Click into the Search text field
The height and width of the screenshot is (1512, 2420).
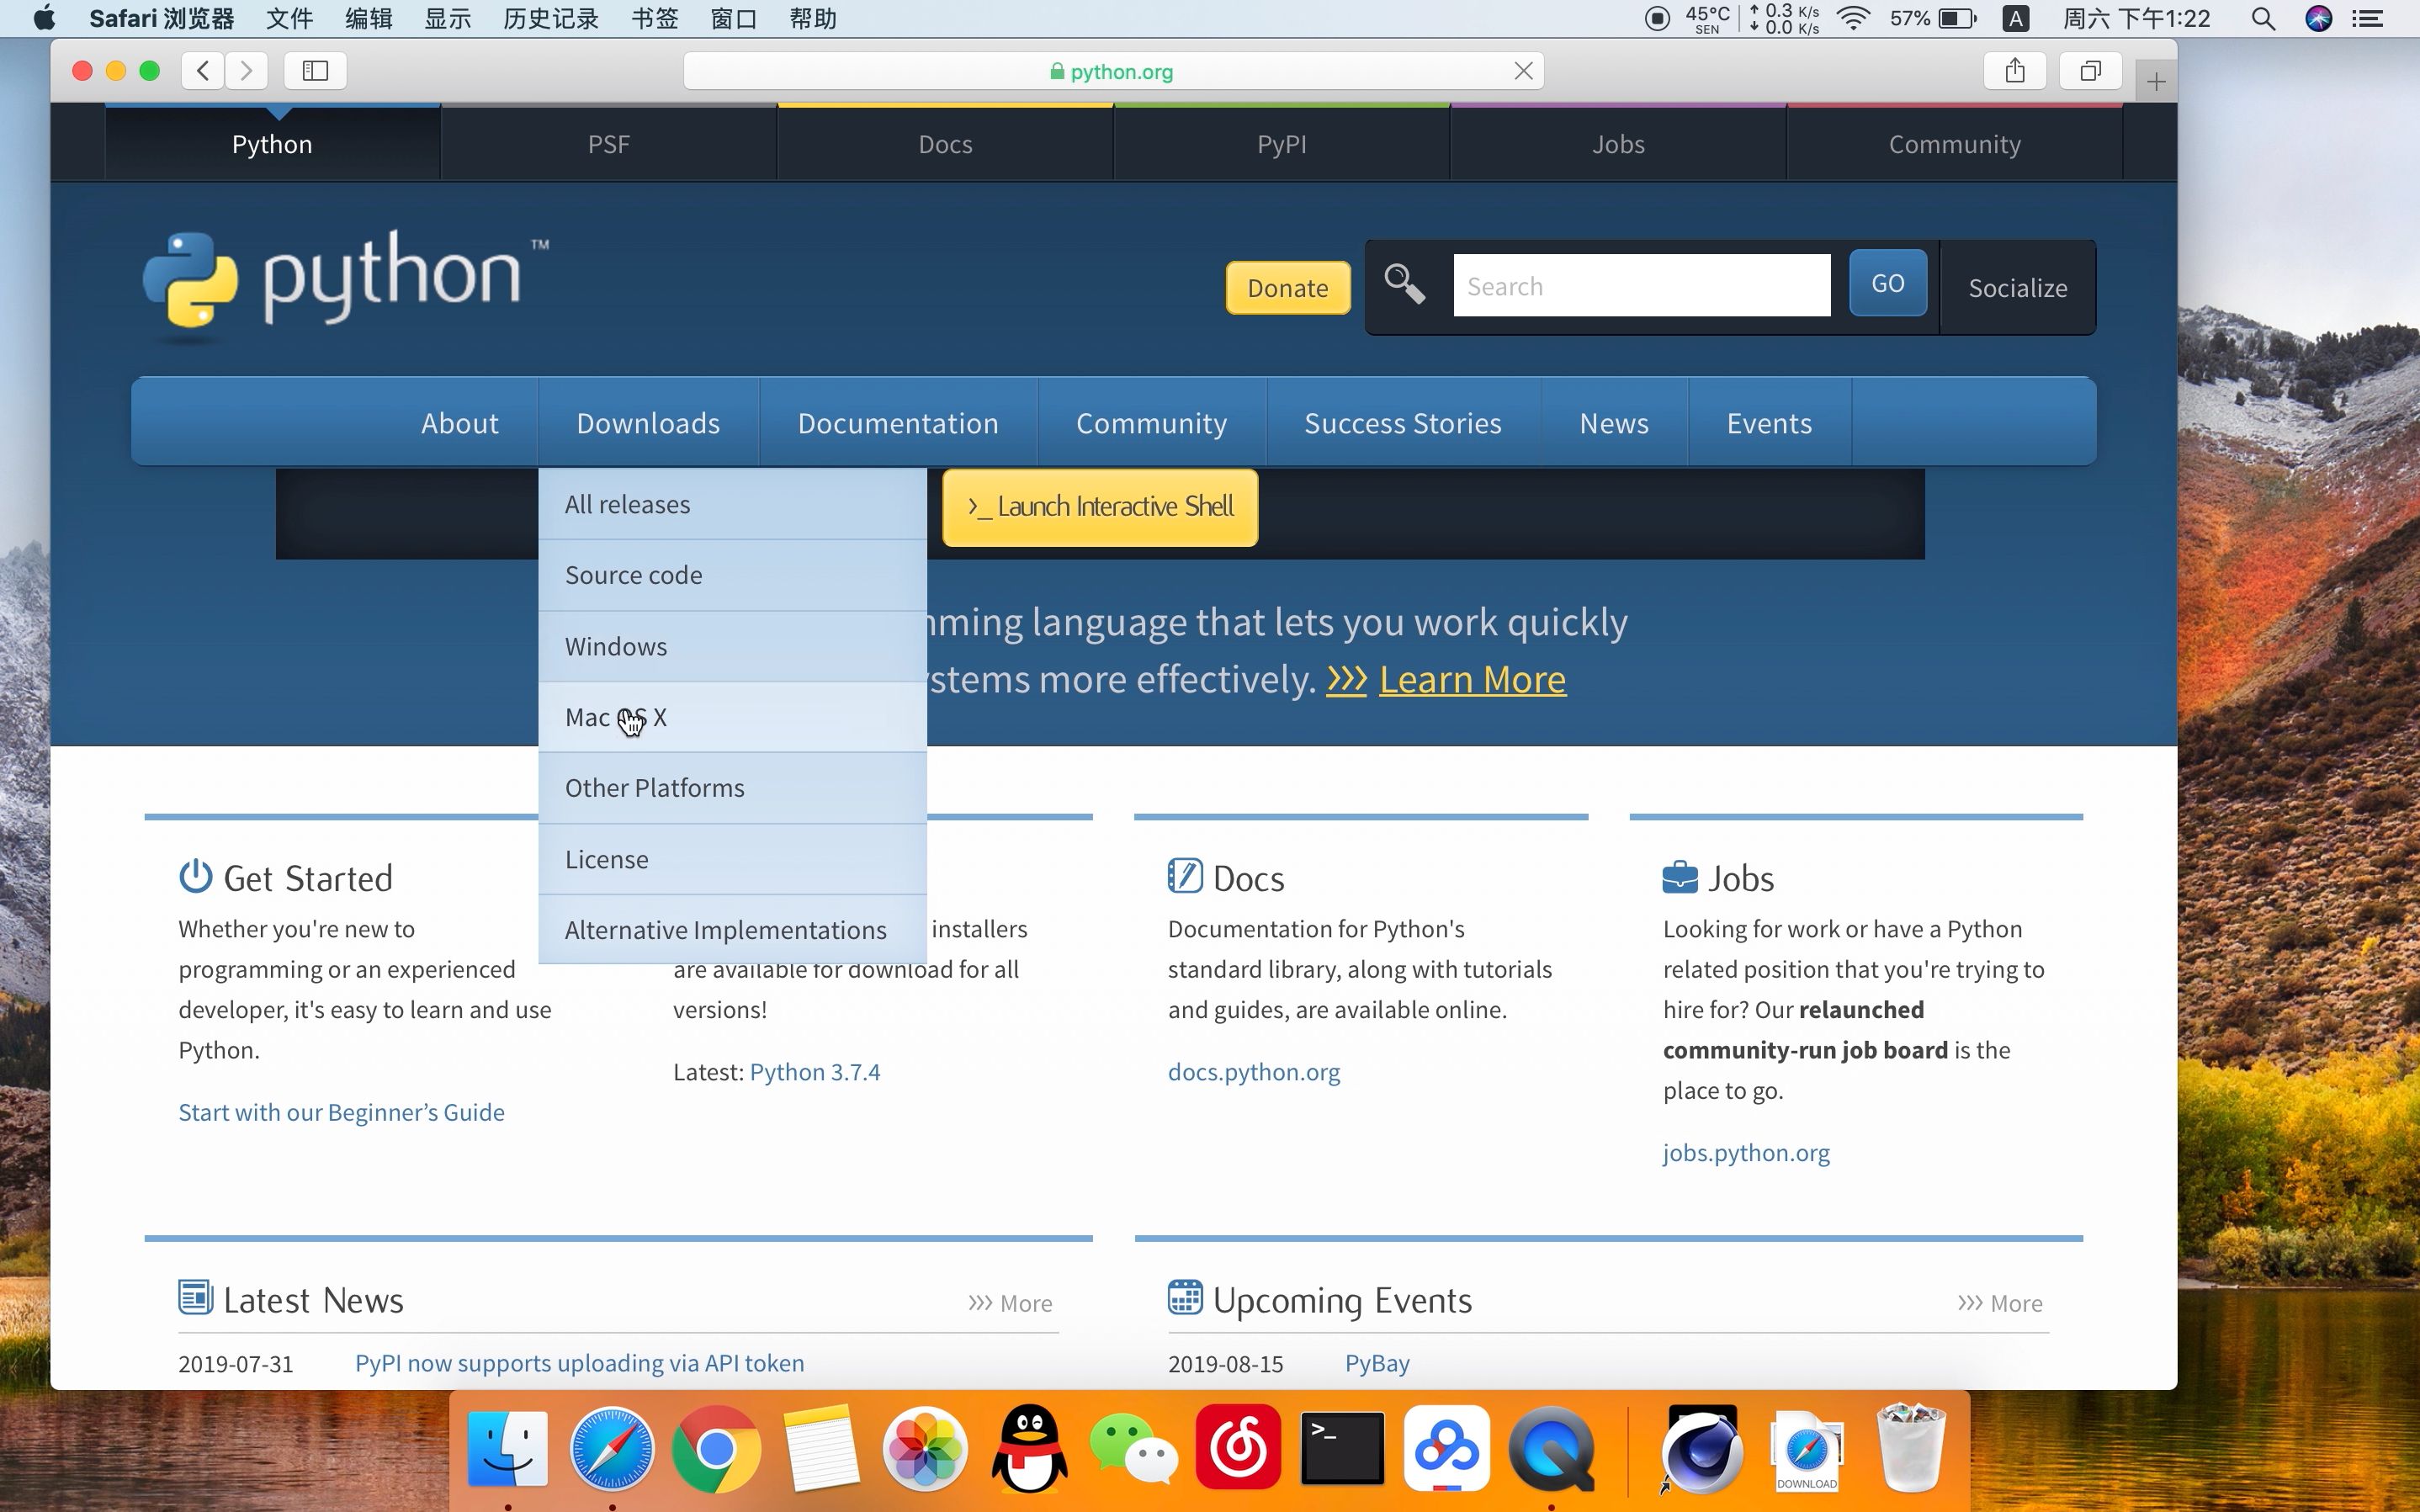tap(1641, 286)
